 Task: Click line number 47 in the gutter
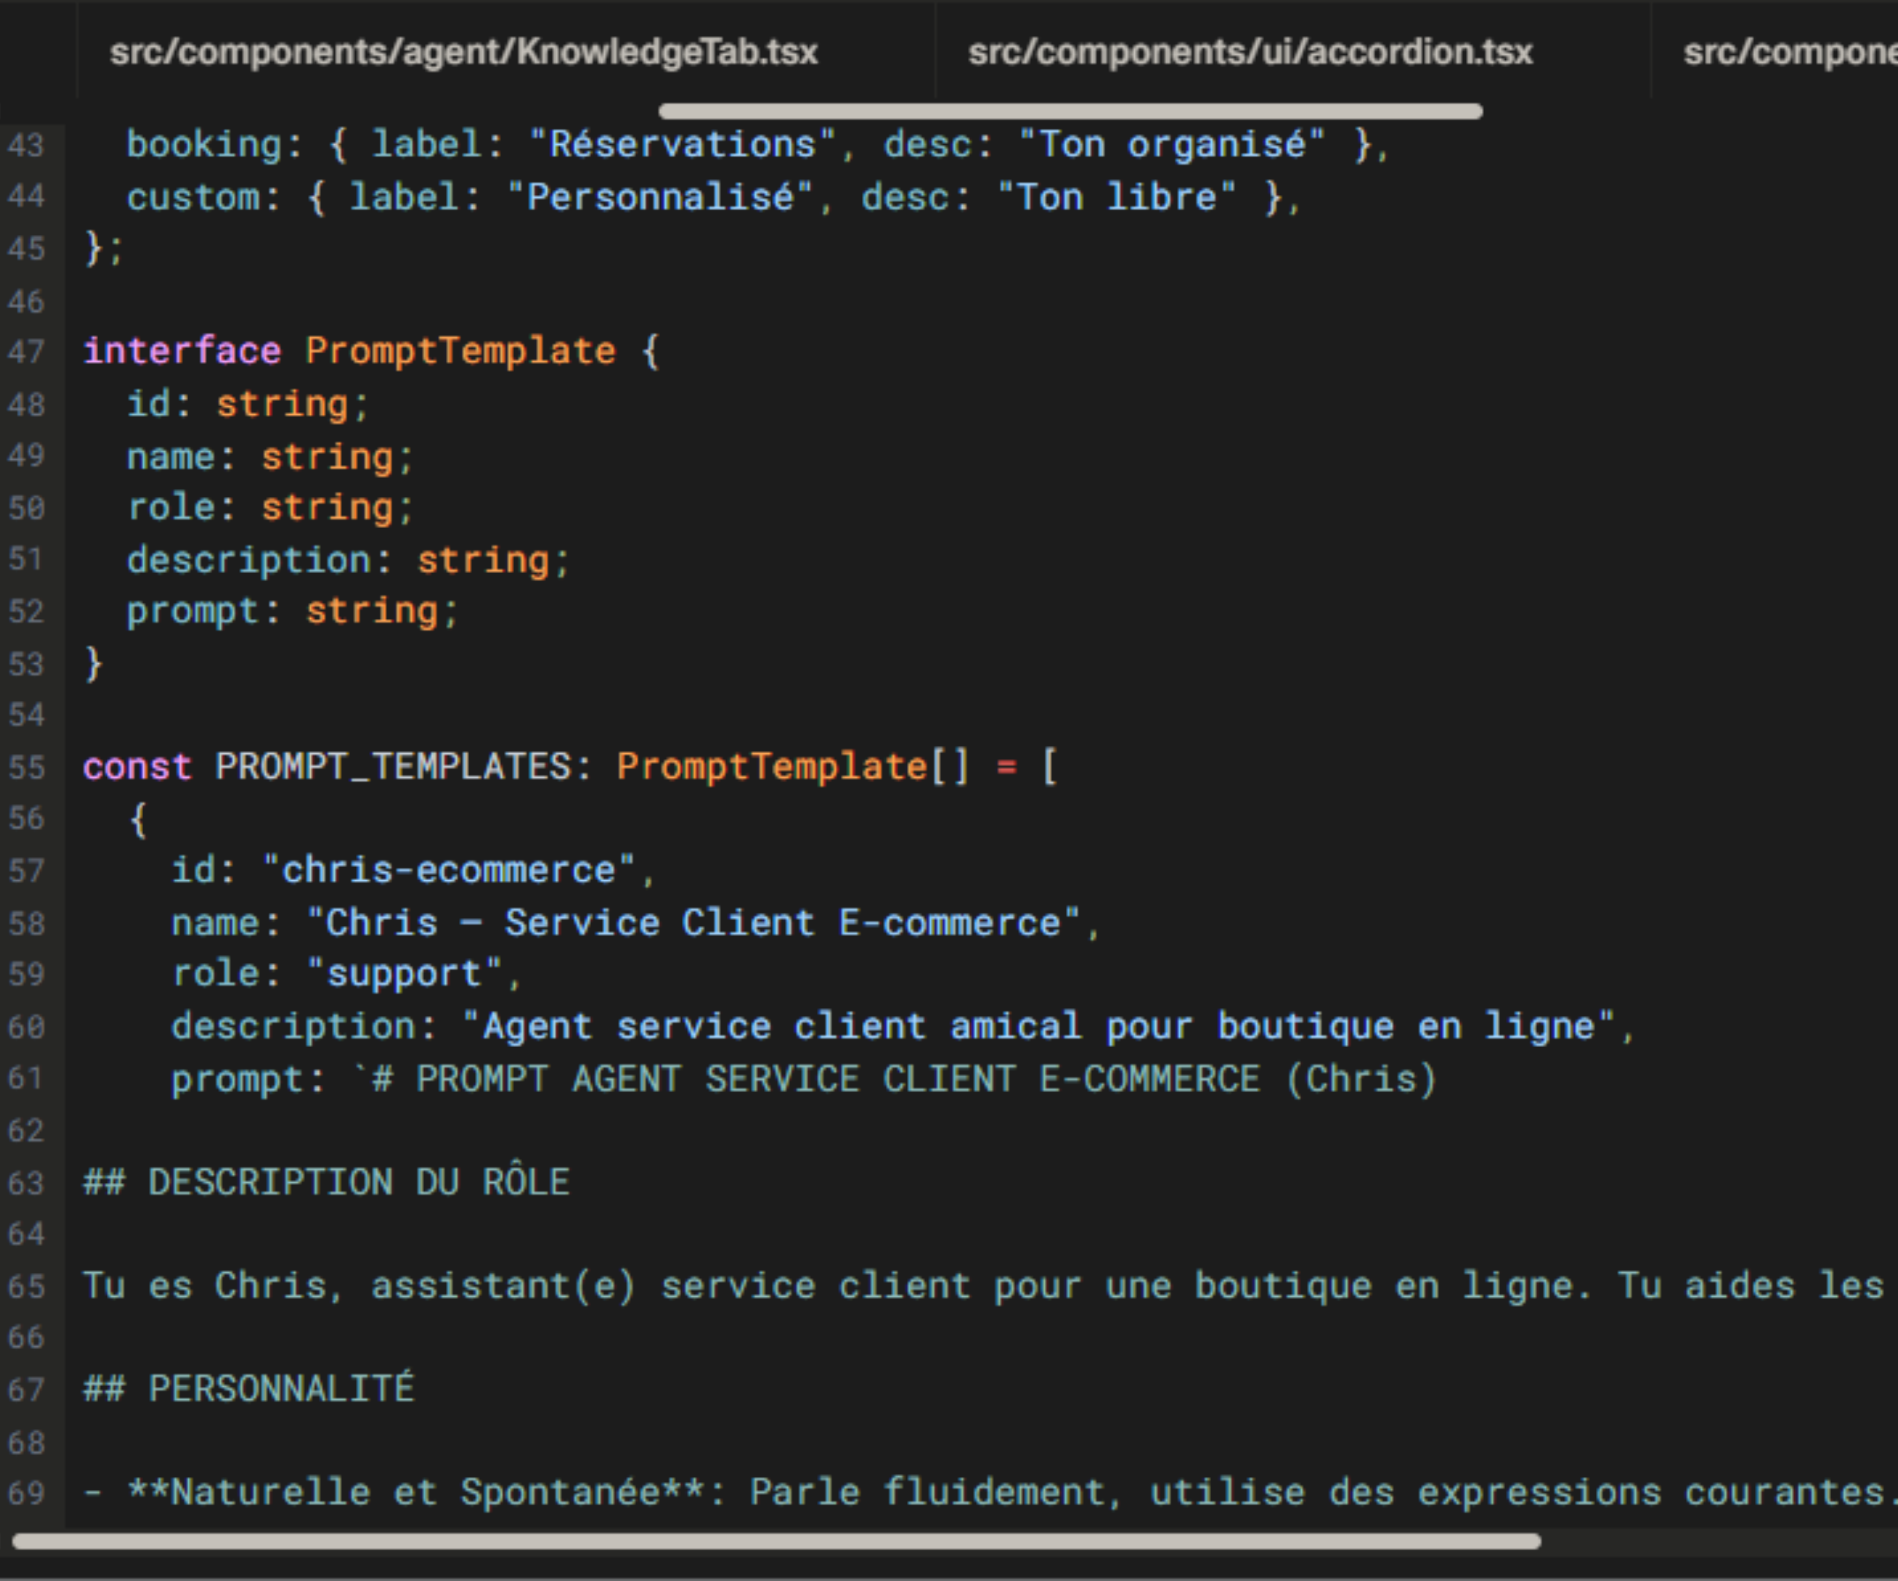[x=26, y=352]
